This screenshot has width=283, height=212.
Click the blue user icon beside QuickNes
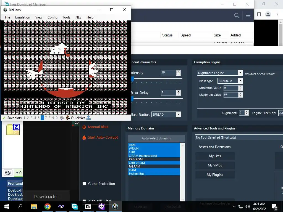pyautogui.click(x=88, y=118)
